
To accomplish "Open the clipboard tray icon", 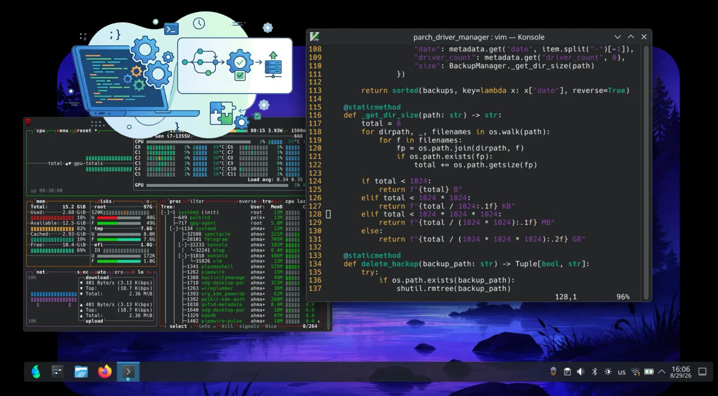I will tap(567, 372).
